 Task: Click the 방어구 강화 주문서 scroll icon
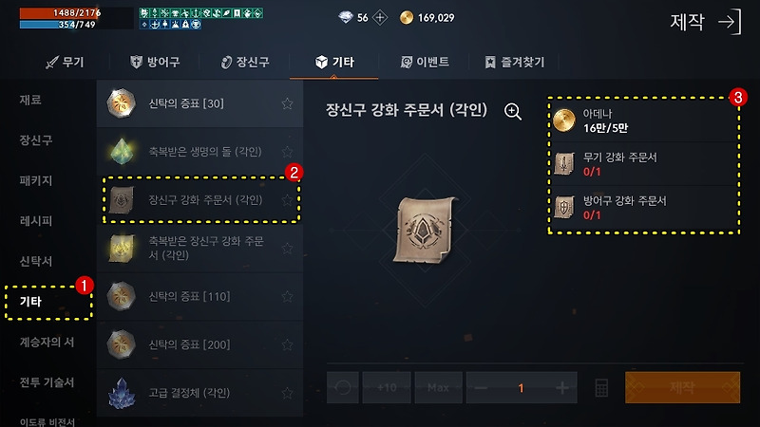point(564,208)
